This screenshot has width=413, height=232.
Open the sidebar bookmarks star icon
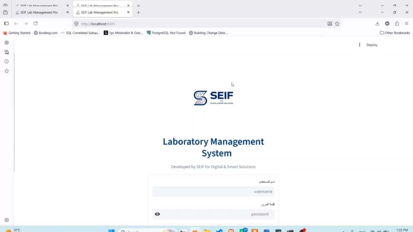coord(6,71)
